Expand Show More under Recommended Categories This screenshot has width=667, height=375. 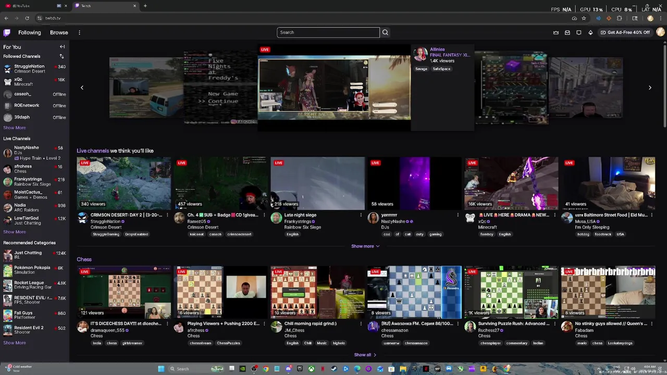pyautogui.click(x=15, y=343)
